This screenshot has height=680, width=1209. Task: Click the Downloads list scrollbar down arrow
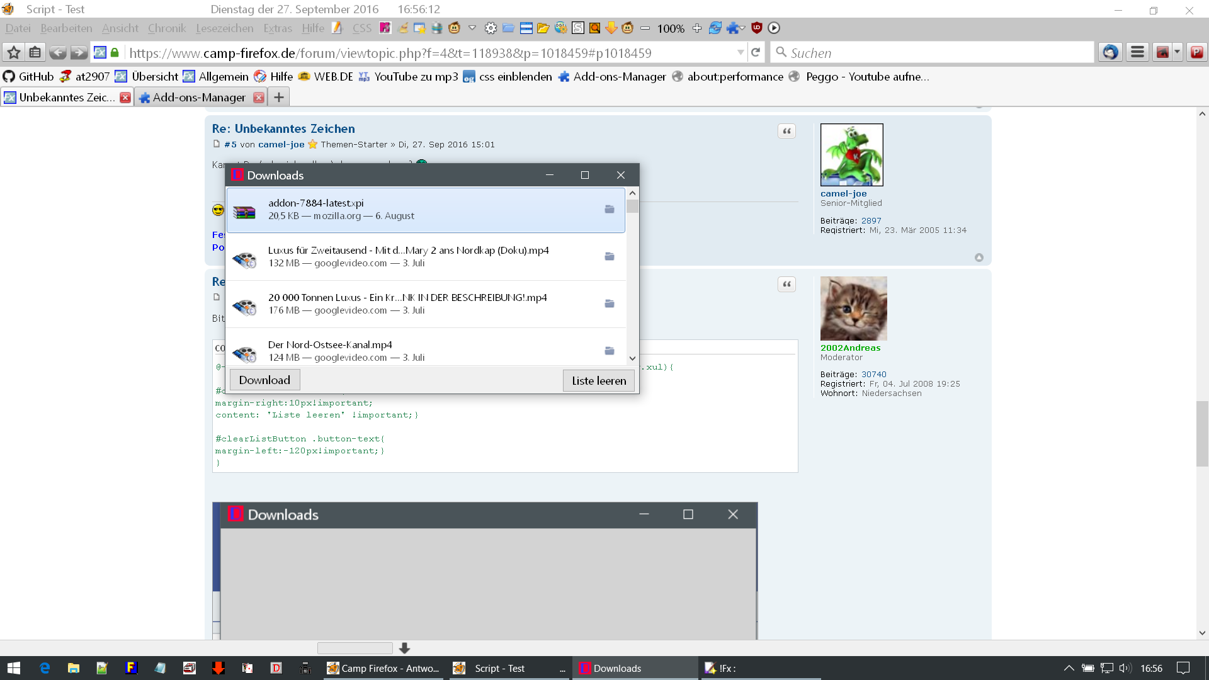point(632,358)
